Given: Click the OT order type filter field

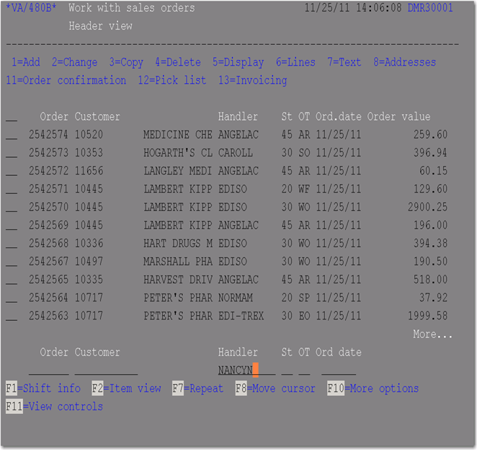Looking at the screenshot, I should [304, 370].
